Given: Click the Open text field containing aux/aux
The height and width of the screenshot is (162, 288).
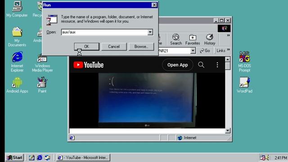Looking at the screenshot, I should tap(104, 32).
